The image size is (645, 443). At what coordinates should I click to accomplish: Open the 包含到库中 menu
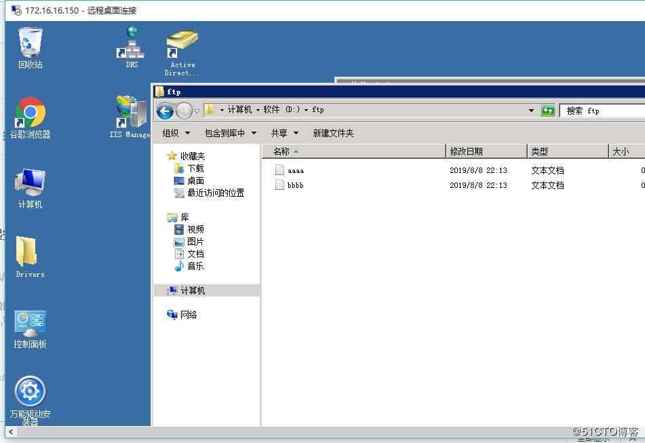pos(231,133)
